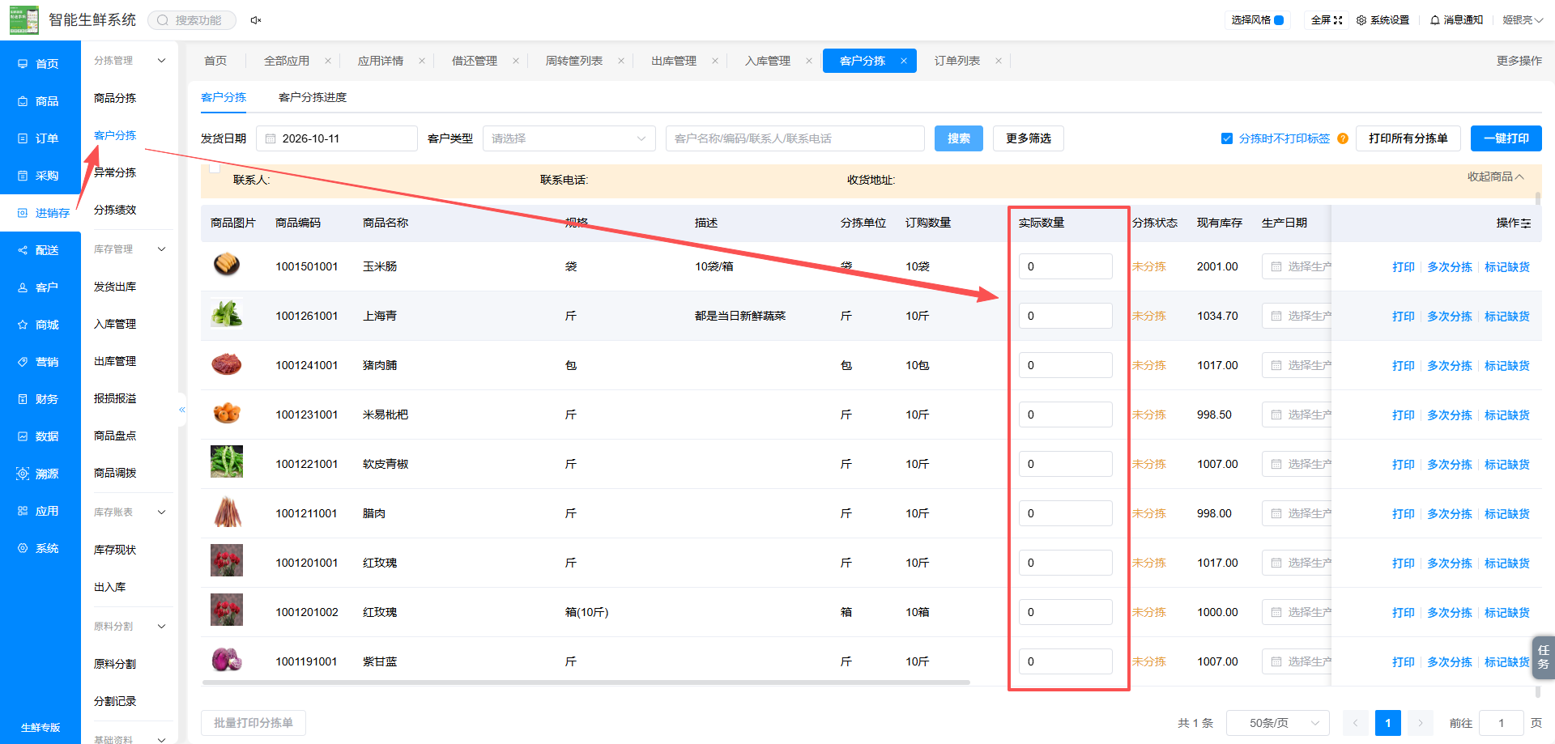Open the floating 任务 panel
Image resolution: width=1555 pixels, height=744 pixels.
point(1544,657)
